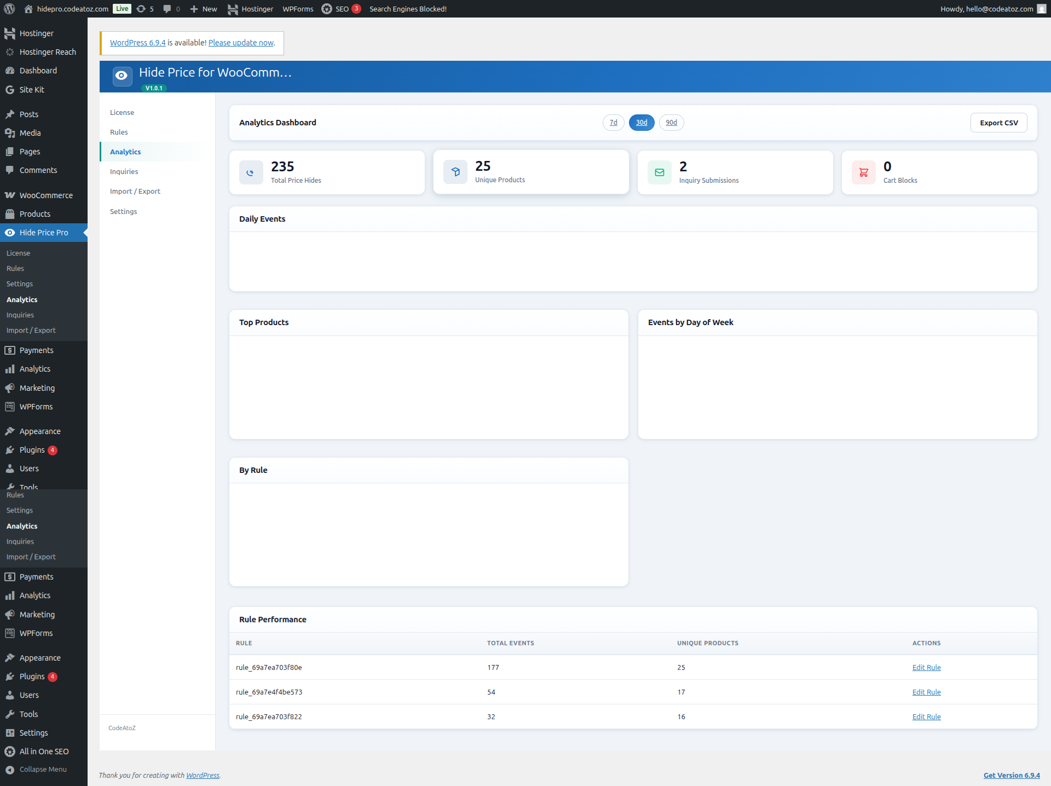This screenshot has width=1051, height=786.
Task: Click Edit Rule for rule_69a7ea703f822
Action: (926, 716)
